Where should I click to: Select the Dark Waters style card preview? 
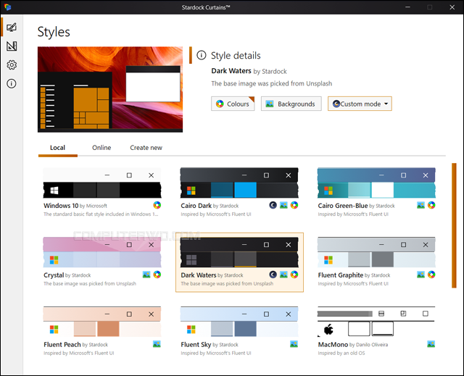(x=239, y=252)
